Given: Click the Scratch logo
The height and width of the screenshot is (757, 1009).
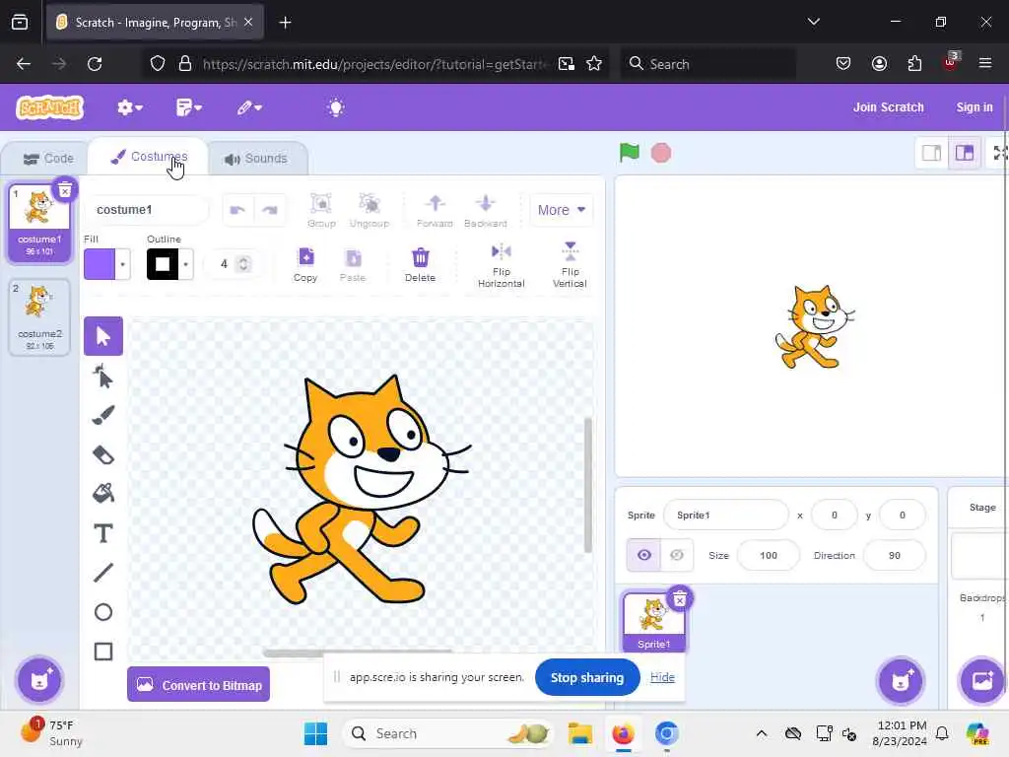Looking at the screenshot, I should [50, 107].
